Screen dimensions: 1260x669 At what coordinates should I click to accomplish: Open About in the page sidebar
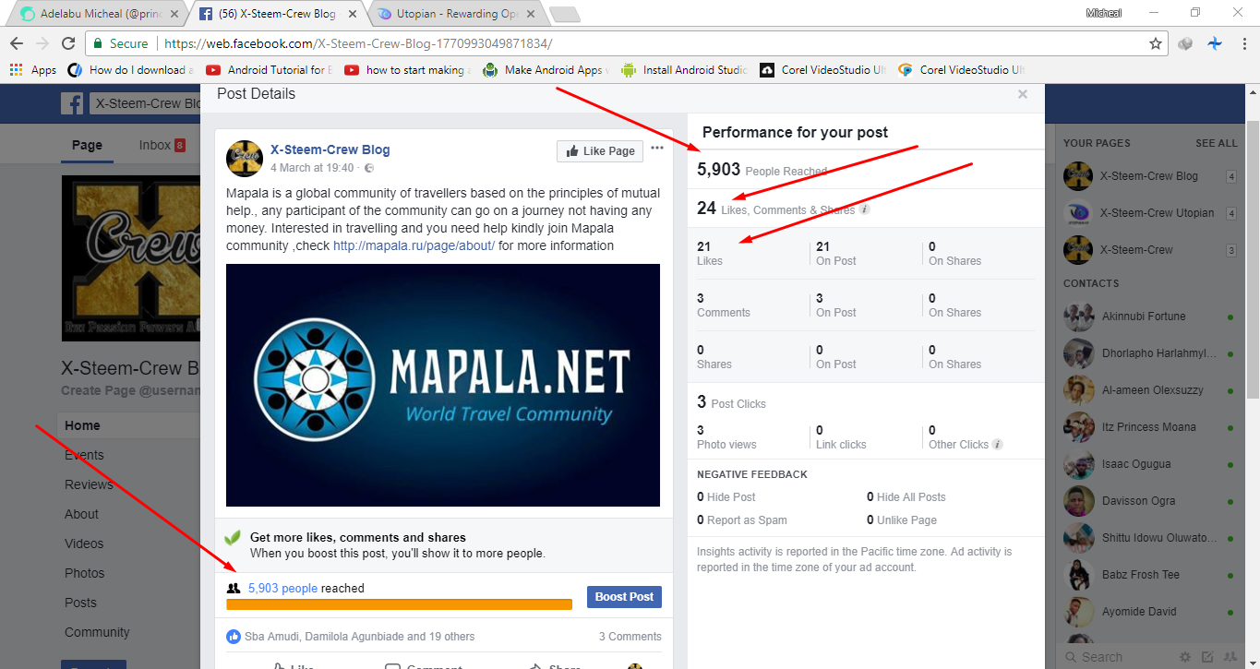pyautogui.click(x=81, y=514)
